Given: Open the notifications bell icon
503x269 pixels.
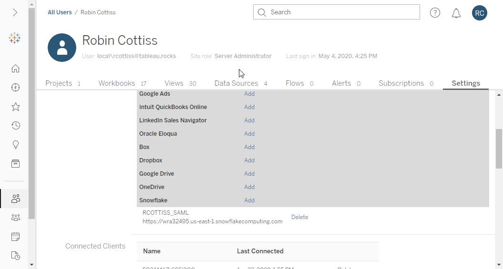Looking at the screenshot, I should 456,13.
